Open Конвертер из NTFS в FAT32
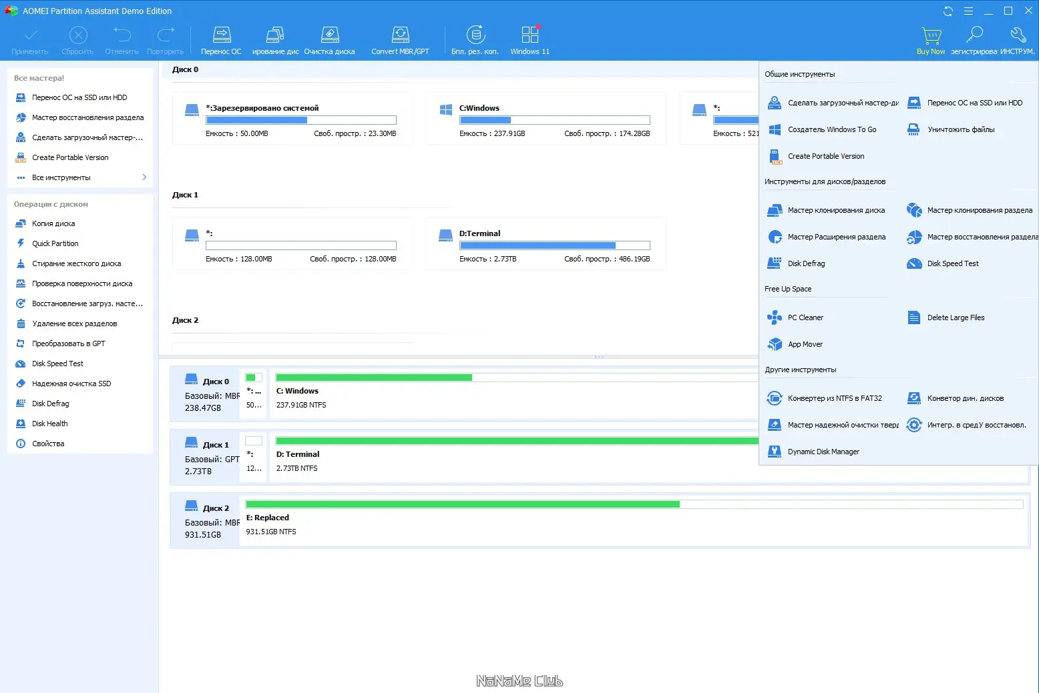1039x693 pixels. (825, 398)
